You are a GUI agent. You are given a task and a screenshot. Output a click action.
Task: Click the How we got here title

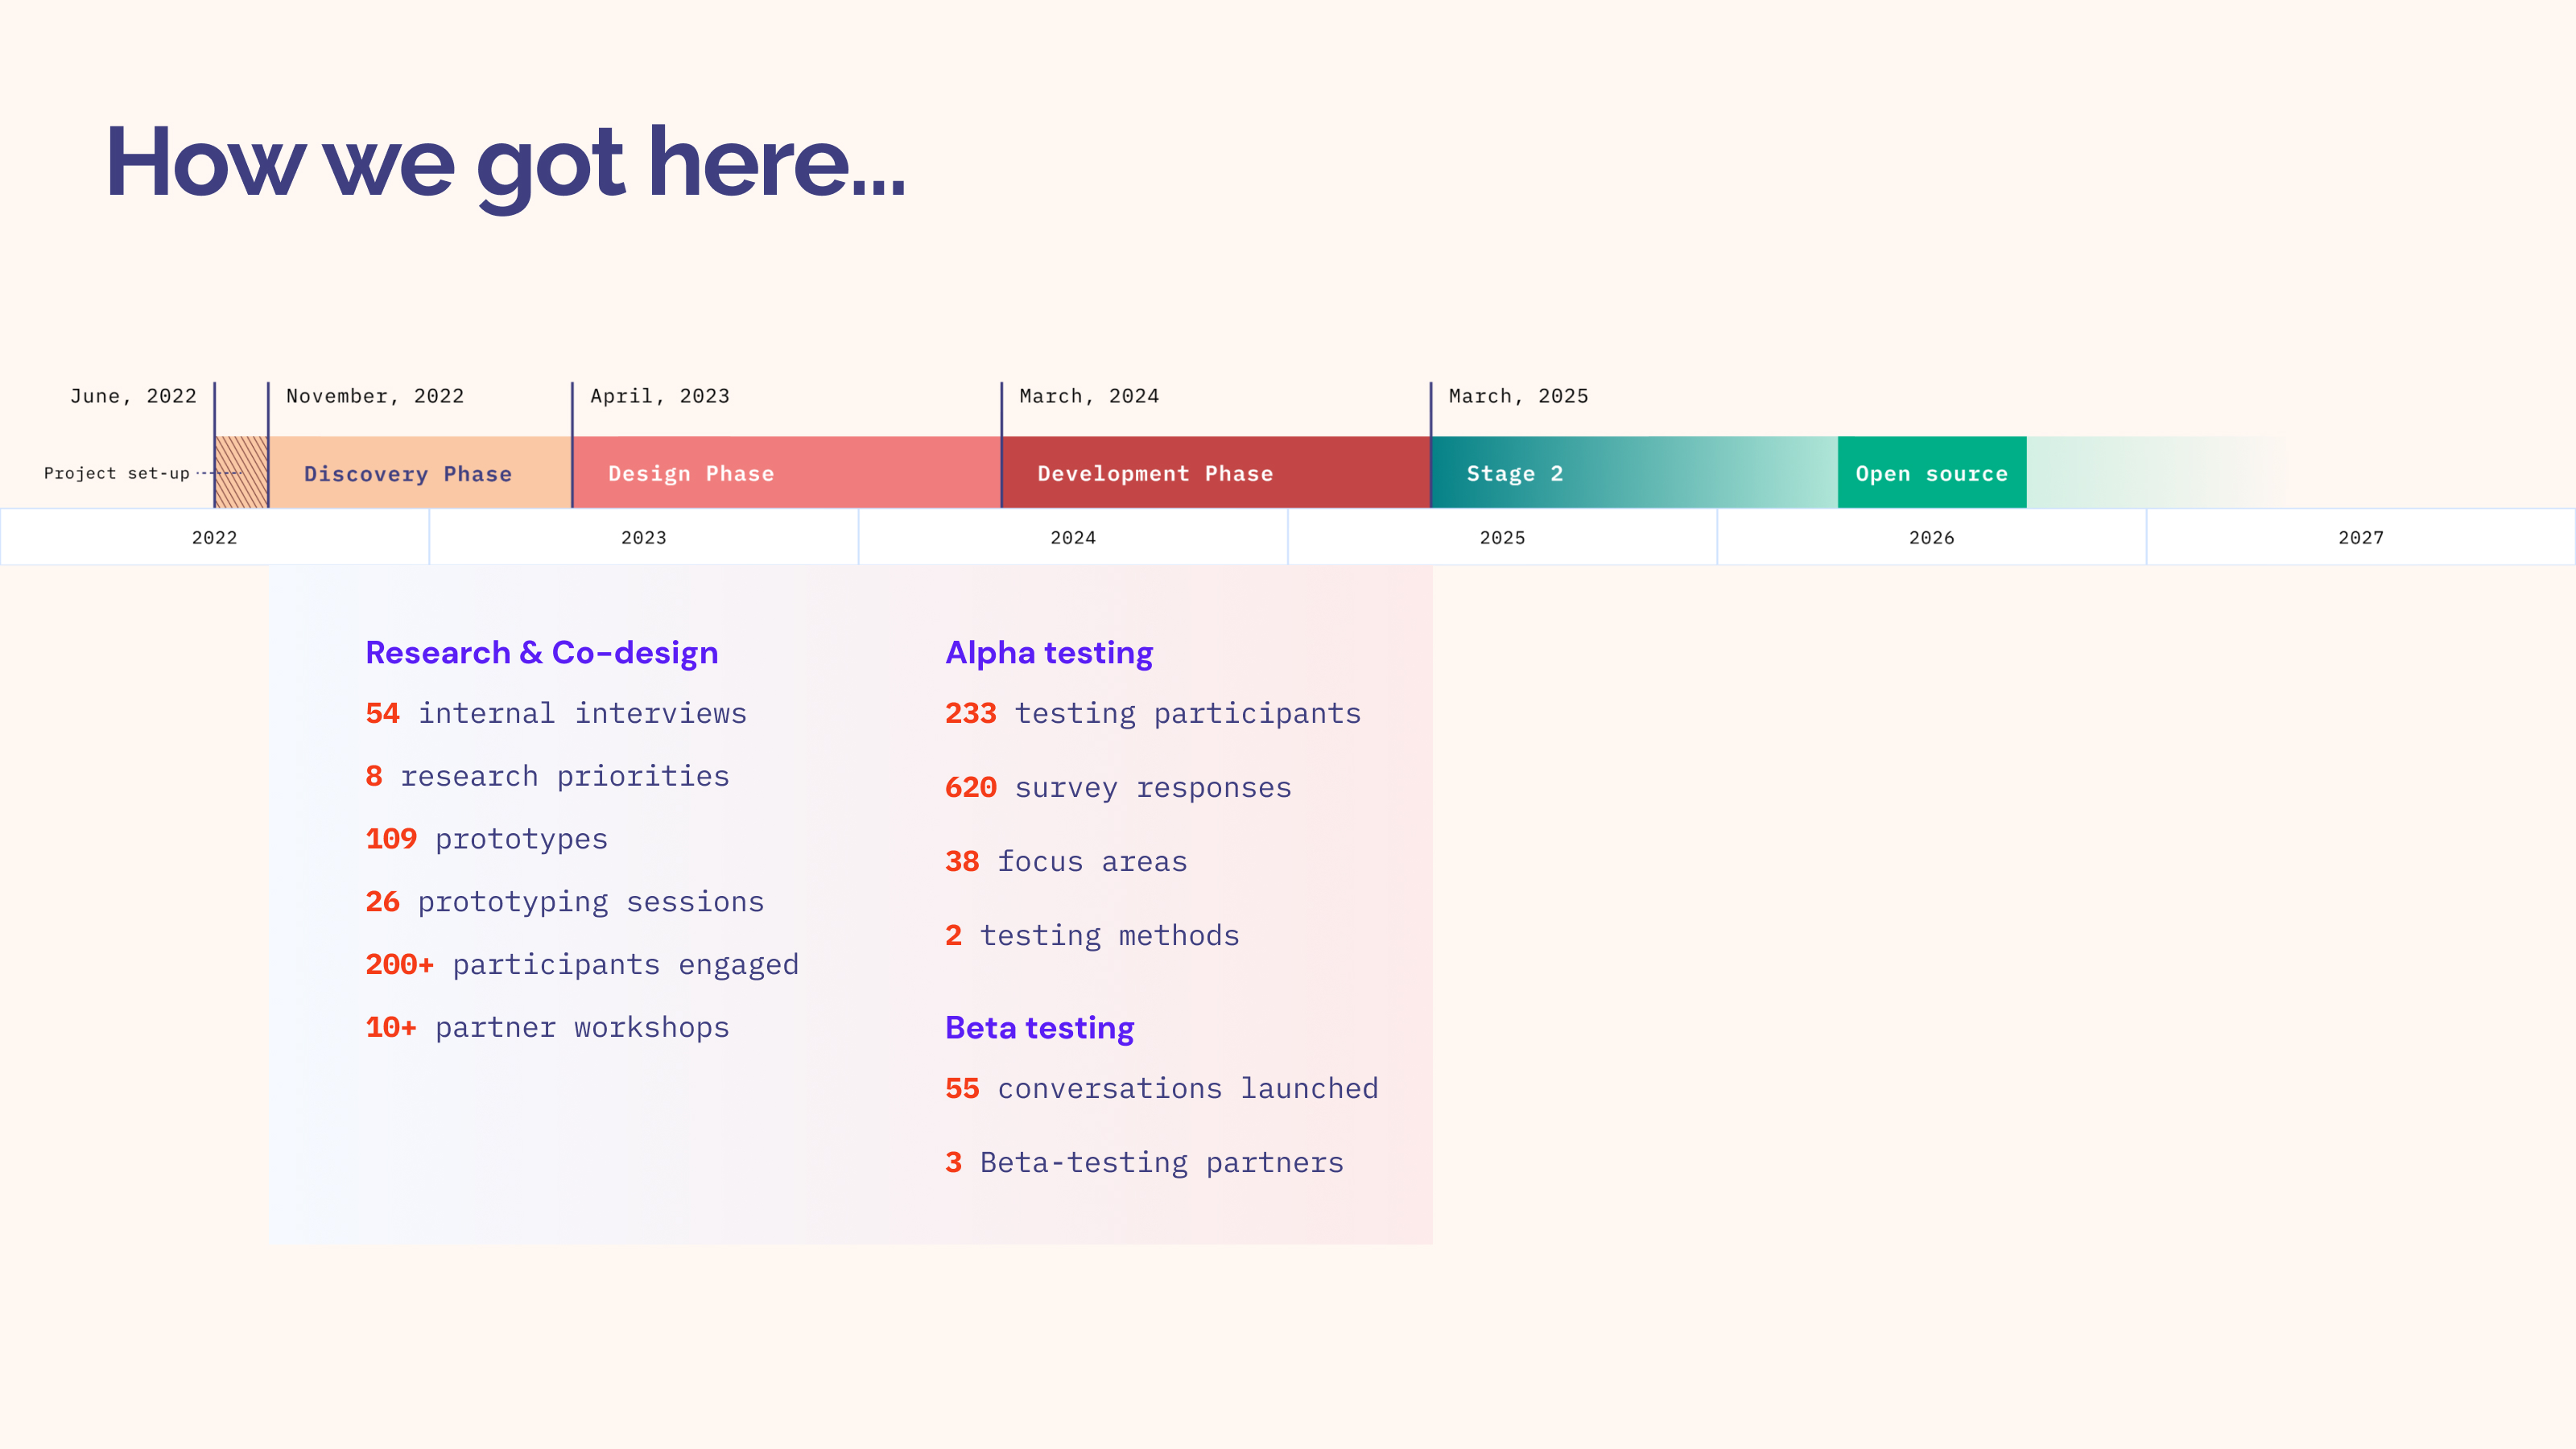click(x=505, y=163)
